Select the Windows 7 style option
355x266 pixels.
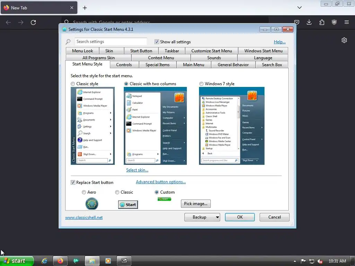click(x=201, y=84)
